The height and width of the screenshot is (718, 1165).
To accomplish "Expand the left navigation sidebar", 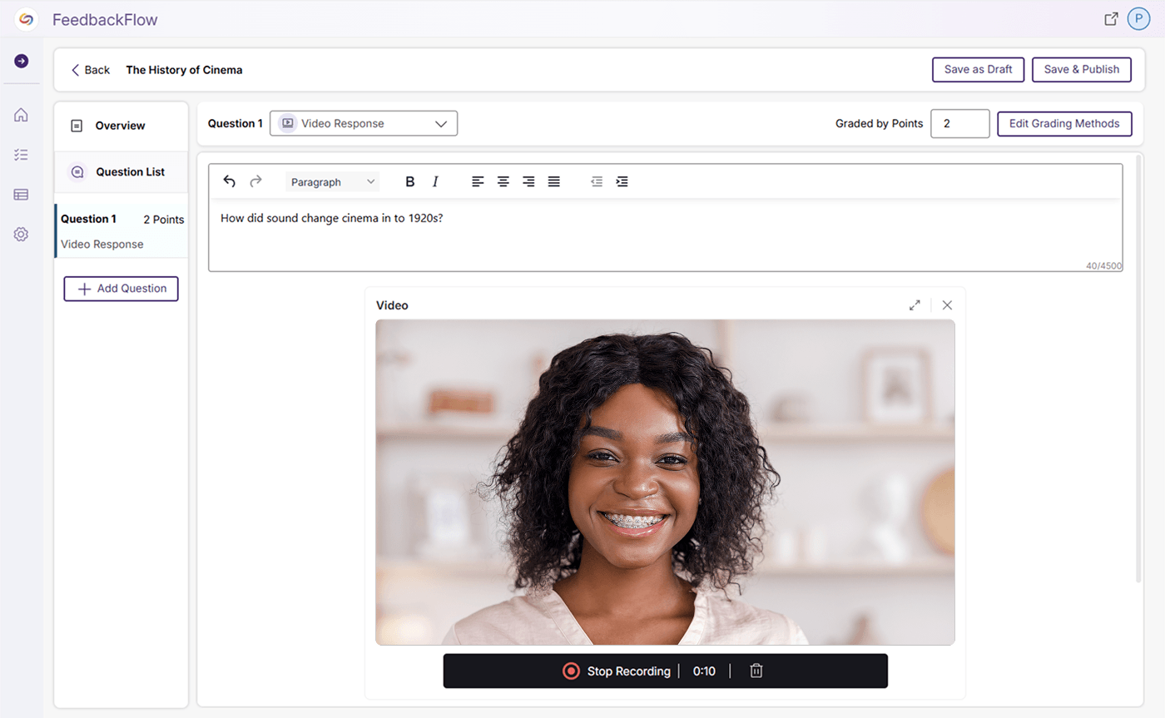I will coord(22,61).
